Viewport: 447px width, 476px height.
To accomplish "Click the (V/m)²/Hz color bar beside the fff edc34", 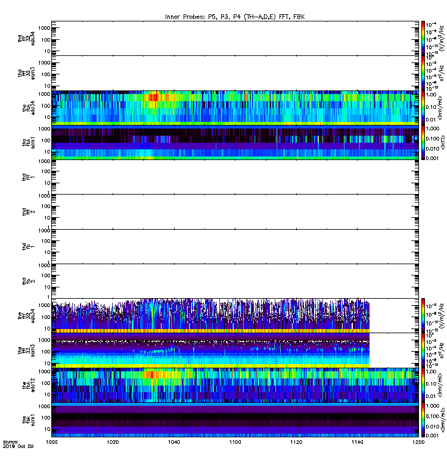I will [x=423, y=316].
